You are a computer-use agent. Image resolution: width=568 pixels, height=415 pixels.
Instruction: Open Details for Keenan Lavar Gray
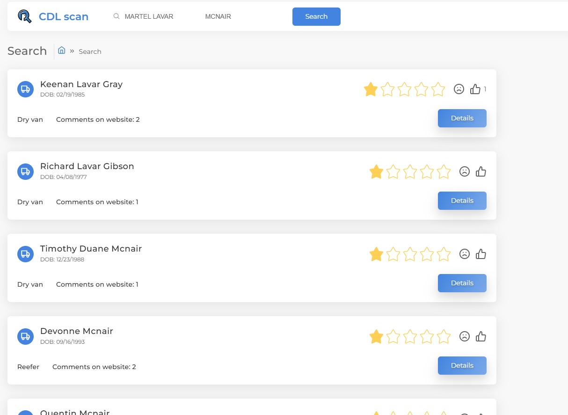(x=462, y=118)
